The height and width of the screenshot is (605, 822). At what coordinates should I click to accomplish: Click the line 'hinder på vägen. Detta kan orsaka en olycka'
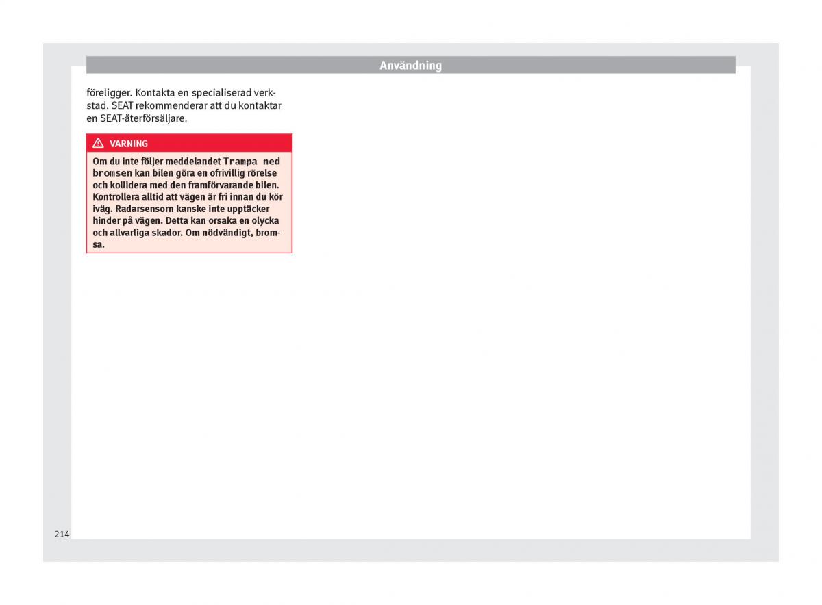186,221
